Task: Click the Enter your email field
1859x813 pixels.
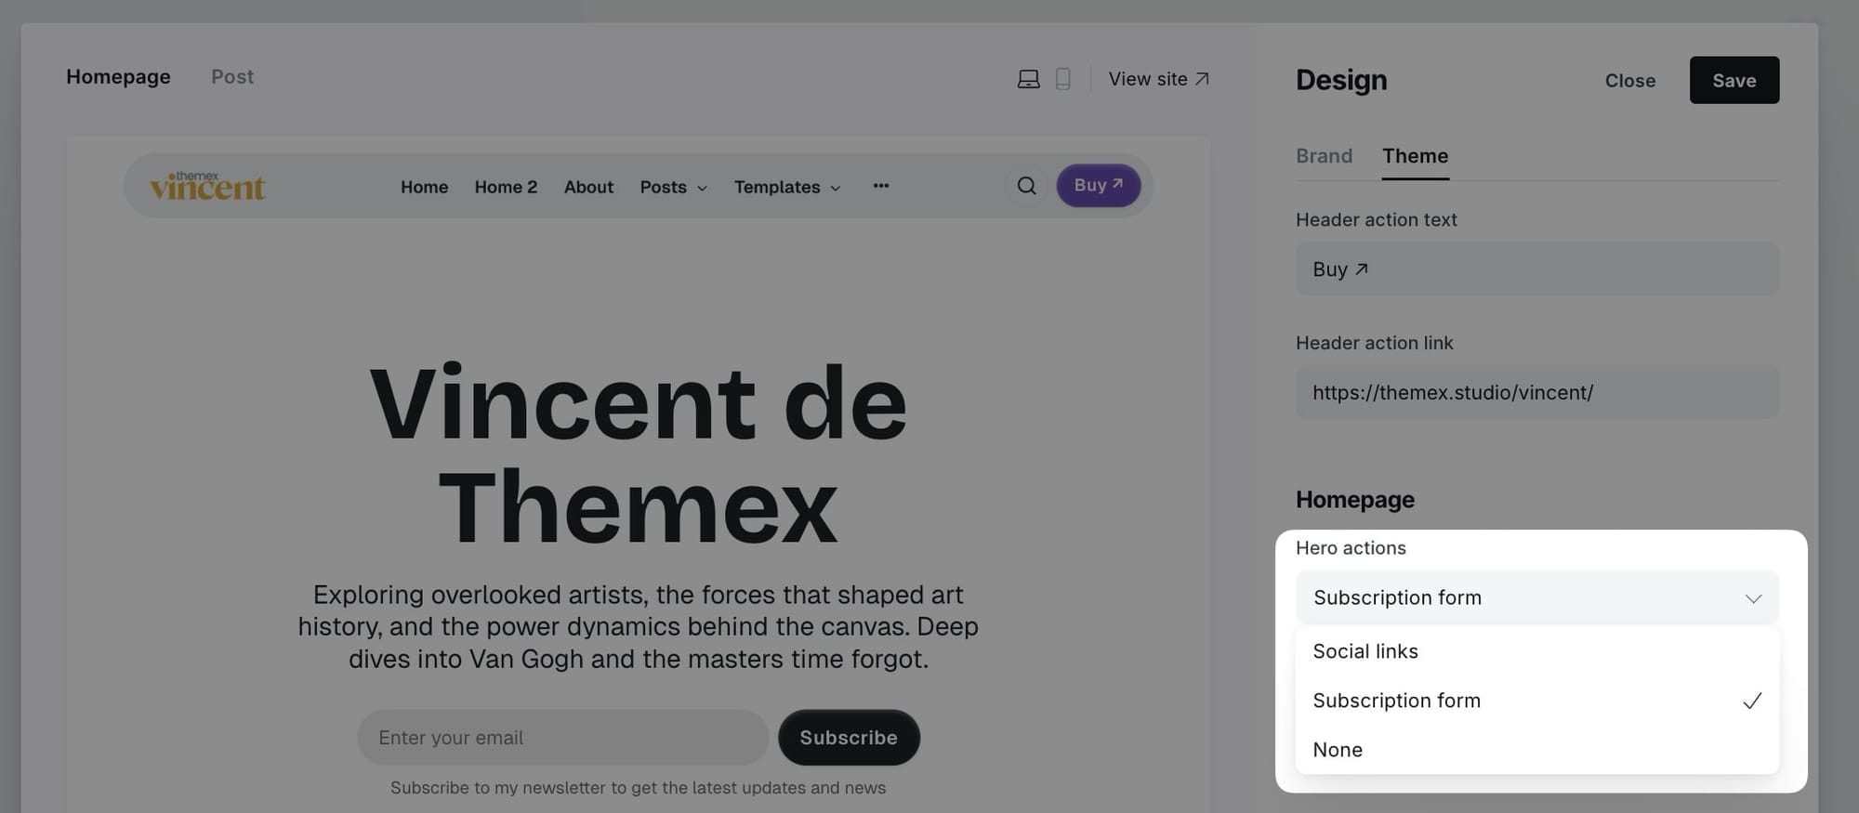Action: (562, 738)
